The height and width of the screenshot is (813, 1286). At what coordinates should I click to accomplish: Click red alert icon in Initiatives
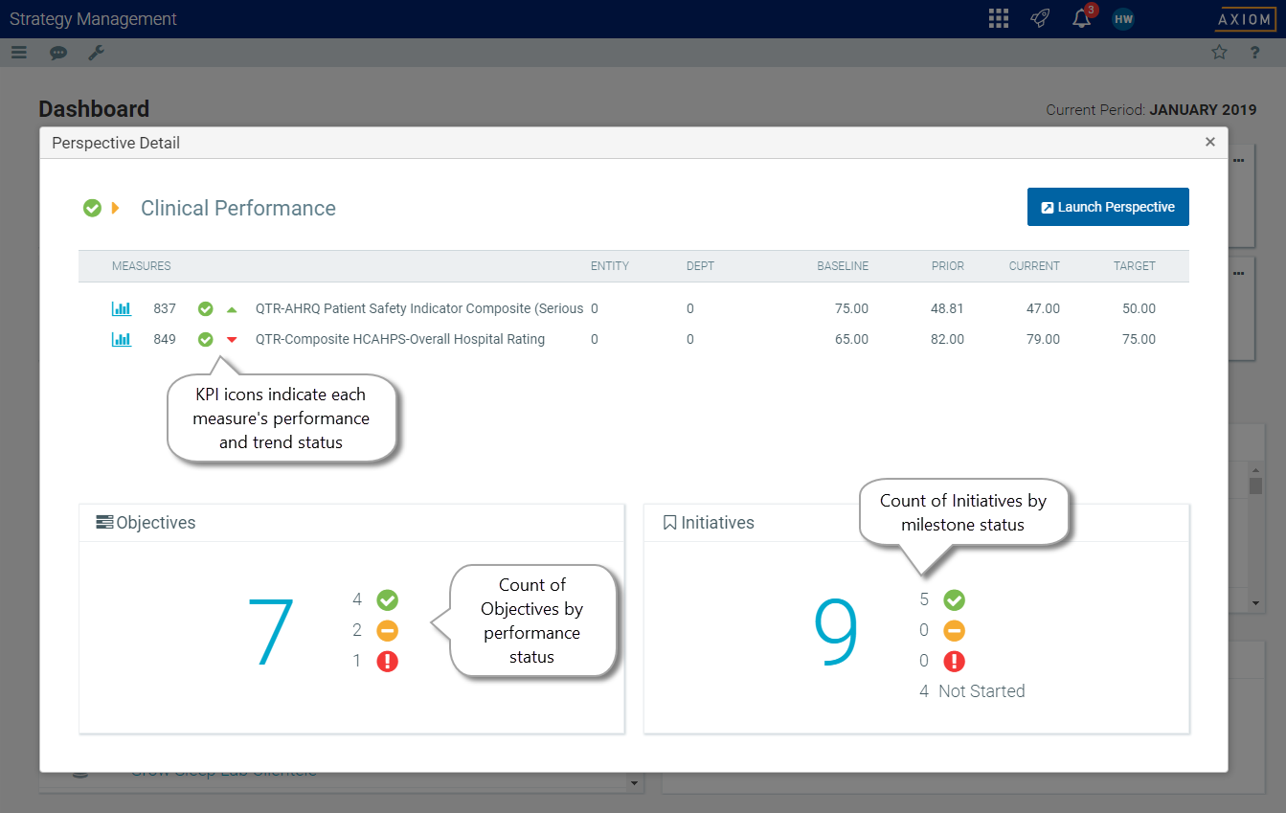(x=954, y=662)
